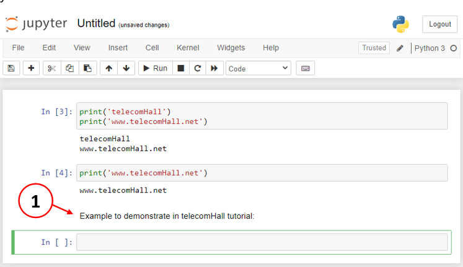
Task: Paste cells below icon
Action: click(x=87, y=68)
